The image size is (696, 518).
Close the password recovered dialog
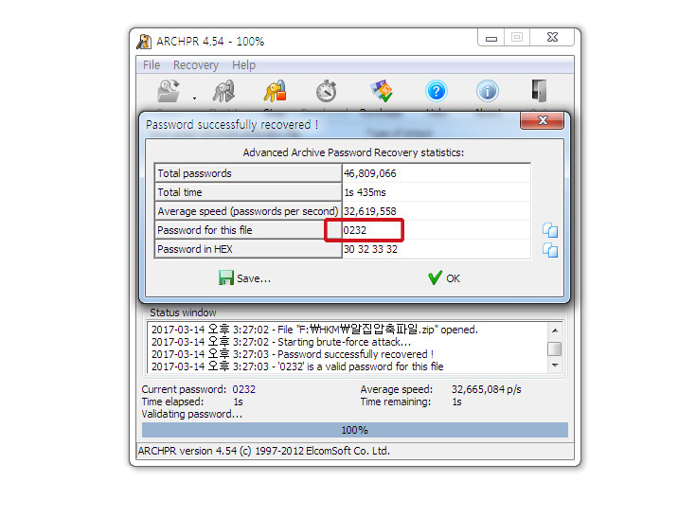[x=542, y=120]
